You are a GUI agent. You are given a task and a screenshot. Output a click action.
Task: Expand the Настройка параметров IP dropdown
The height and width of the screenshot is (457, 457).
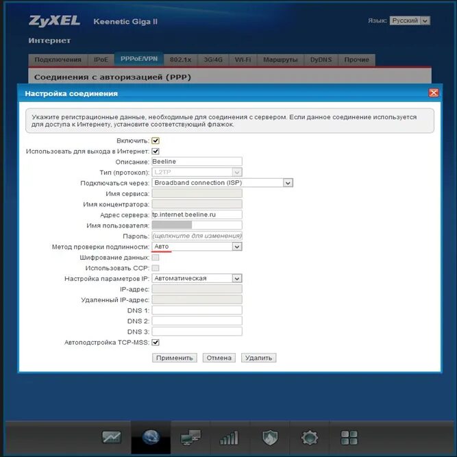[x=197, y=278]
